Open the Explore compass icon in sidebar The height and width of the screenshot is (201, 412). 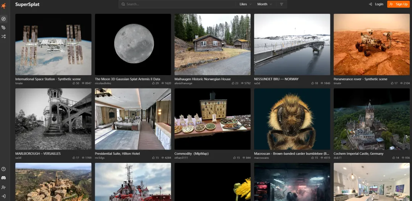(3, 19)
